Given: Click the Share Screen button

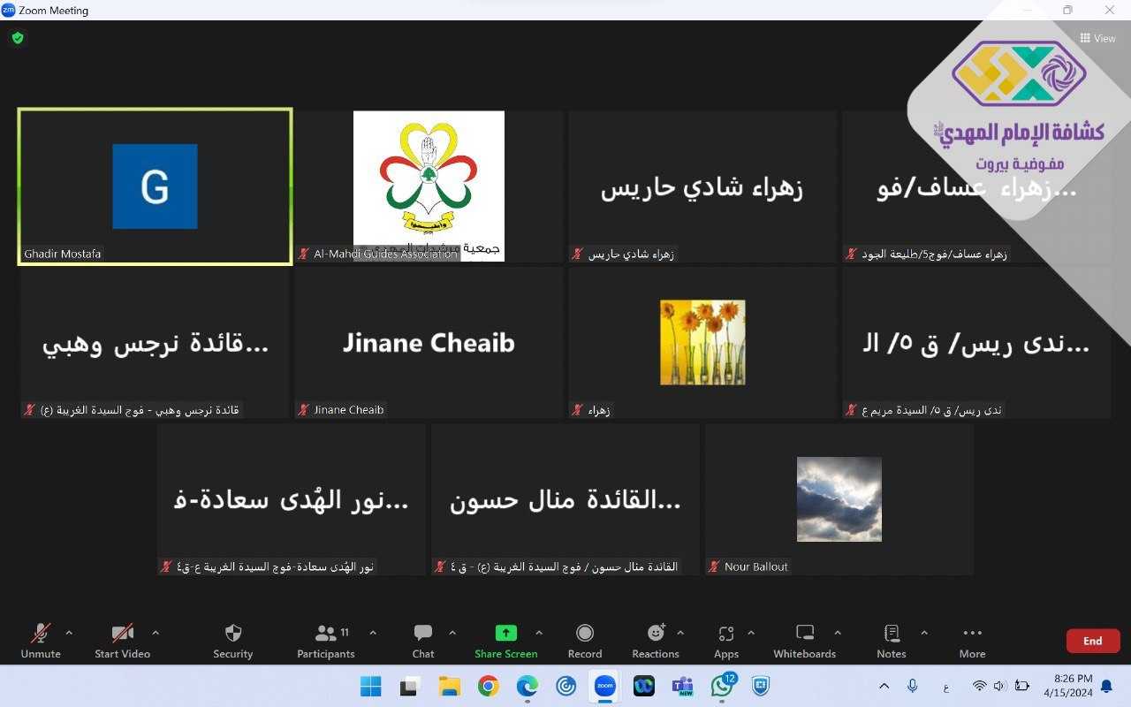Looking at the screenshot, I should pos(505,634).
